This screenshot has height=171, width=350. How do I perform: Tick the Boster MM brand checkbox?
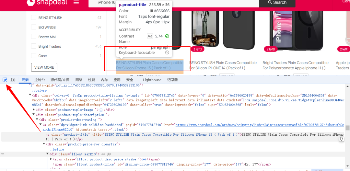coord(33,37)
